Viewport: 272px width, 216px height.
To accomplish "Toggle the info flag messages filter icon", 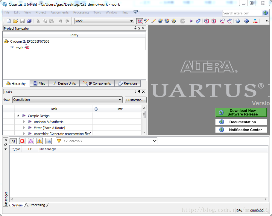I will tap(48, 141).
